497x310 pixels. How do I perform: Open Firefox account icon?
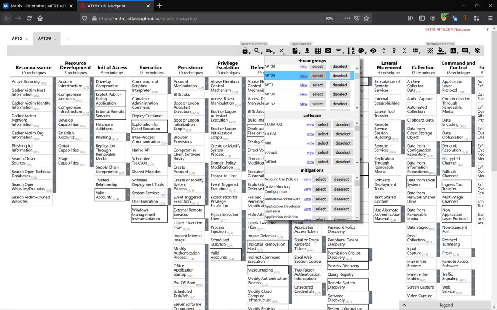tap(433, 18)
